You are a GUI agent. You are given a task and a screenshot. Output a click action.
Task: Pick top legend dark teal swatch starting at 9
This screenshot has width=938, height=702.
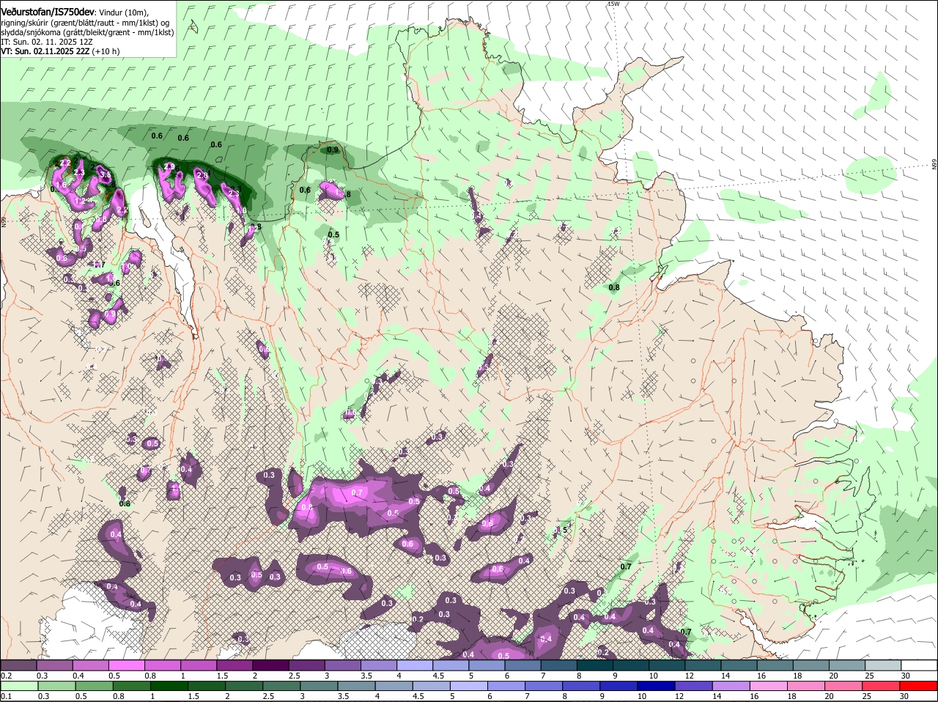631,665
